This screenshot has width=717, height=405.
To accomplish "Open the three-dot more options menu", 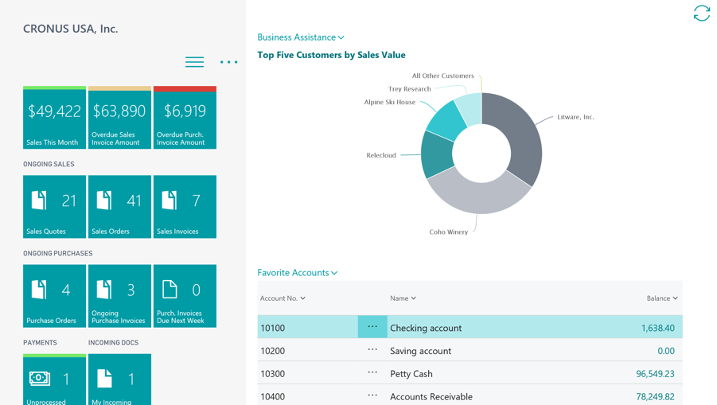I will click(x=228, y=62).
